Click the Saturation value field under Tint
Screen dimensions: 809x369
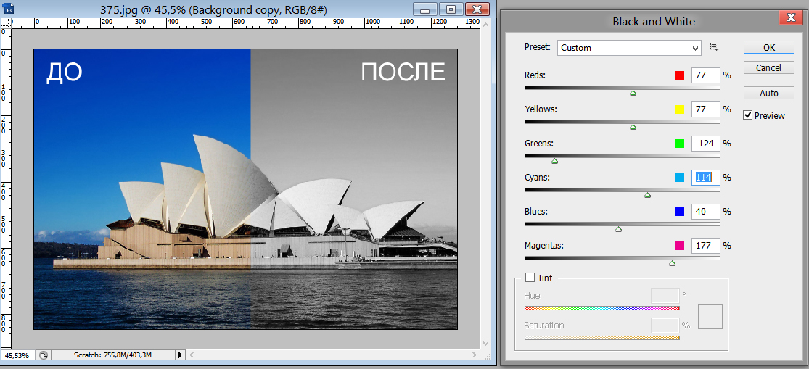pos(665,326)
